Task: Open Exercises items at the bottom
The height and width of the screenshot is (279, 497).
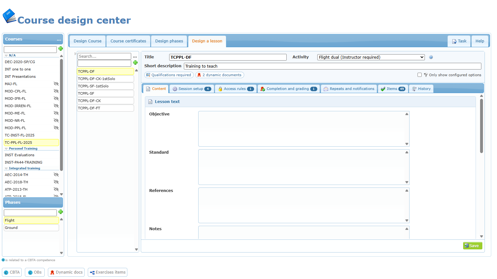Action: tap(108, 272)
